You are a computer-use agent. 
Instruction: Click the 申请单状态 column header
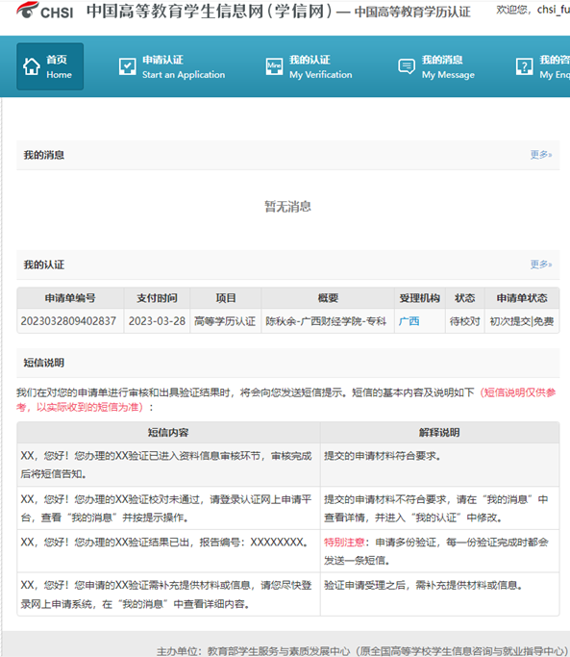(x=522, y=298)
